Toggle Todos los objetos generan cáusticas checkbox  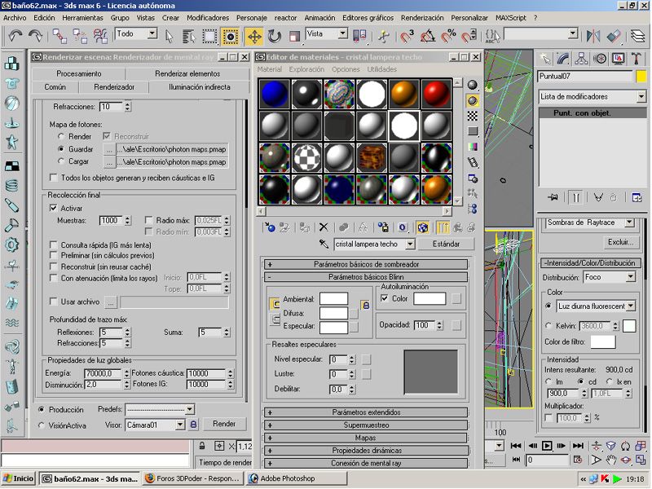click(53, 178)
